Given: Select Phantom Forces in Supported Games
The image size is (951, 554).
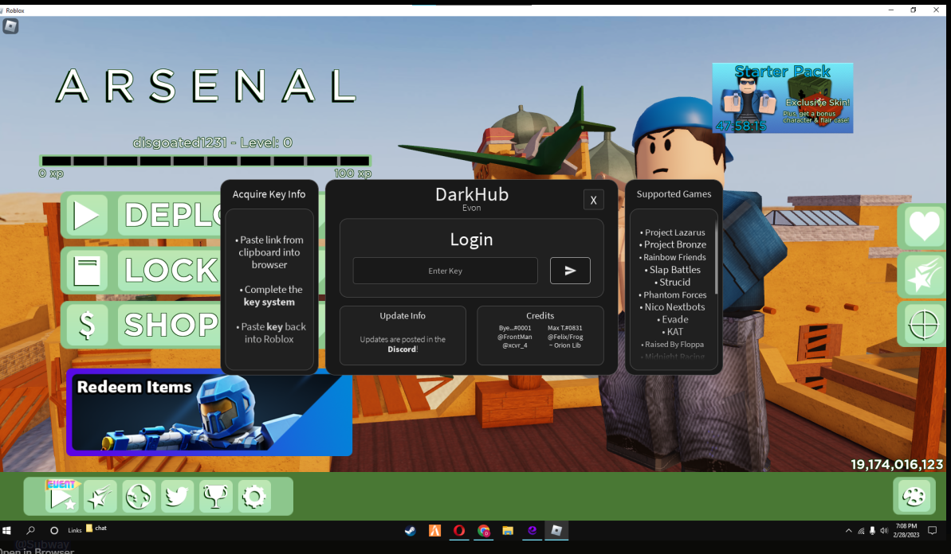Looking at the screenshot, I should [674, 295].
